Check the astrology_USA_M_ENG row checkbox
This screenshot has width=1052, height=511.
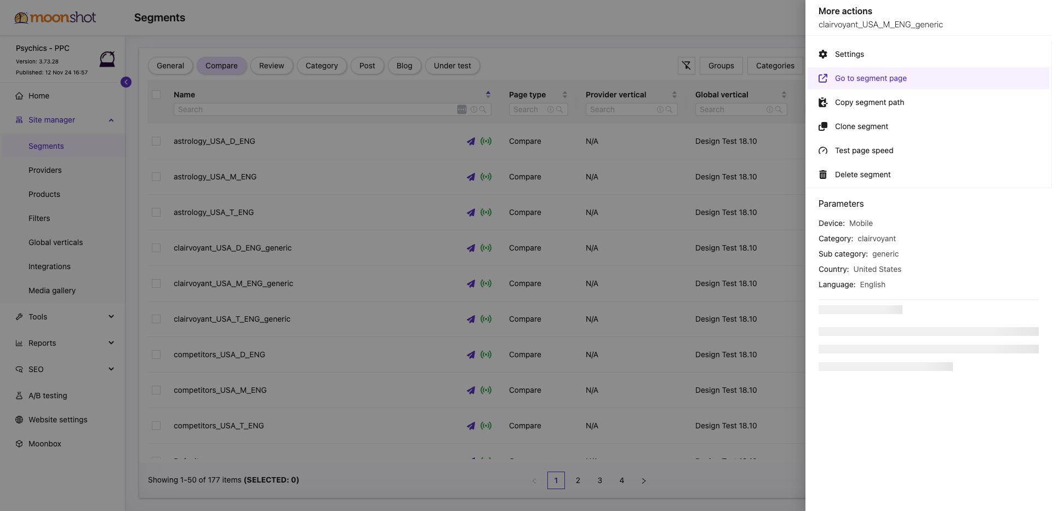click(x=156, y=177)
